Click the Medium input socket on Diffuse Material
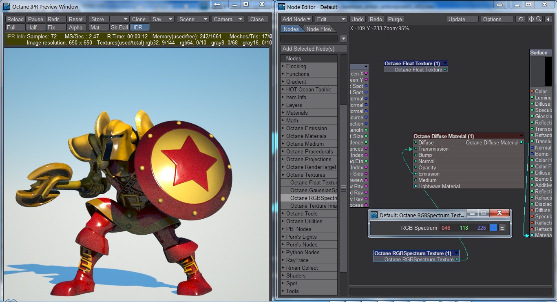Viewport: 557px width, 302px height. [x=416, y=180]
